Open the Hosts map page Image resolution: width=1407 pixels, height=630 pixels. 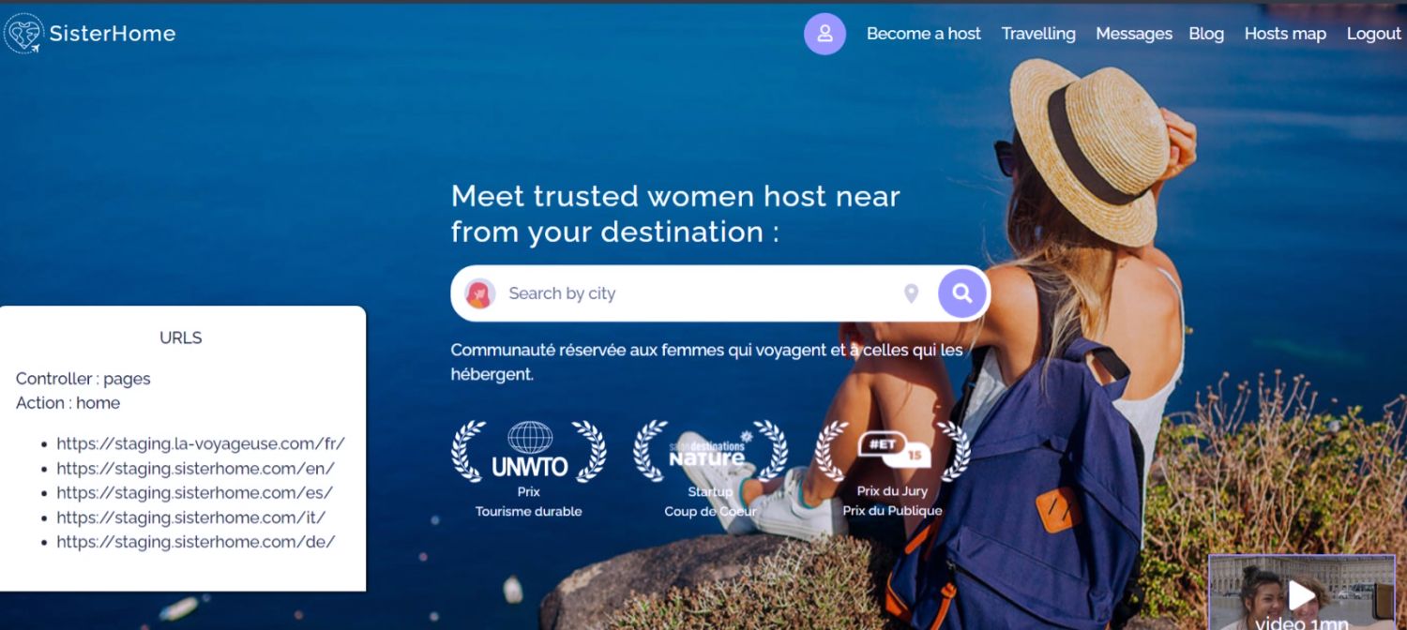(1285, 34)
